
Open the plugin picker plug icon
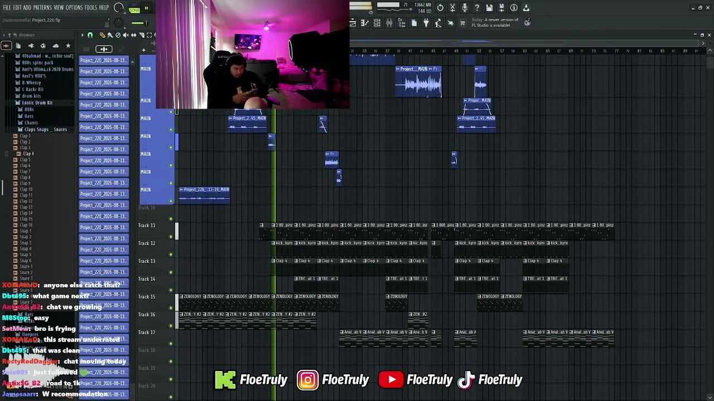click(426, 23)
